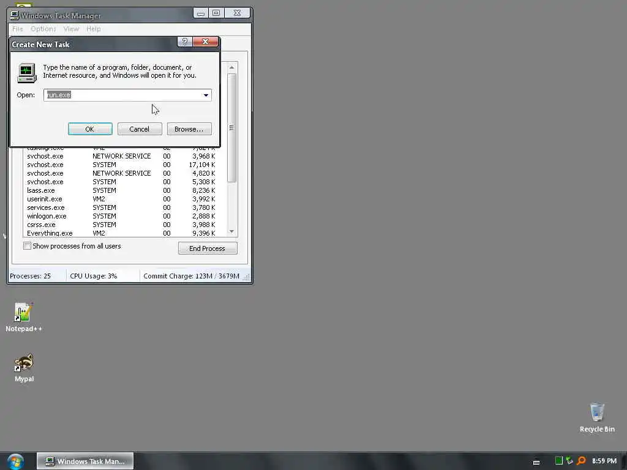Click the Browse... button

pyautogui.click(x=189, y=129)
